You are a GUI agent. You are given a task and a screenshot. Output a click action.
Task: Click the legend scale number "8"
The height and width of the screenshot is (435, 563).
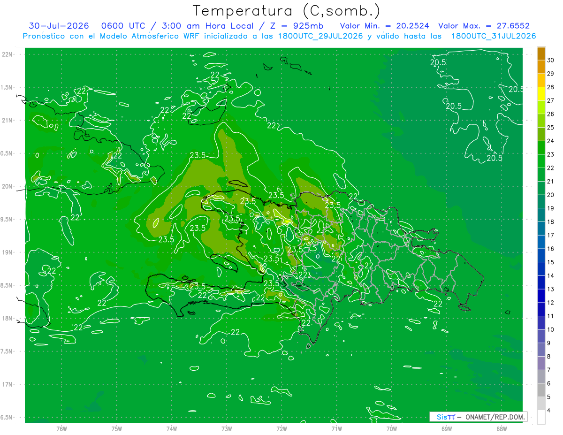tap(550, 357)
